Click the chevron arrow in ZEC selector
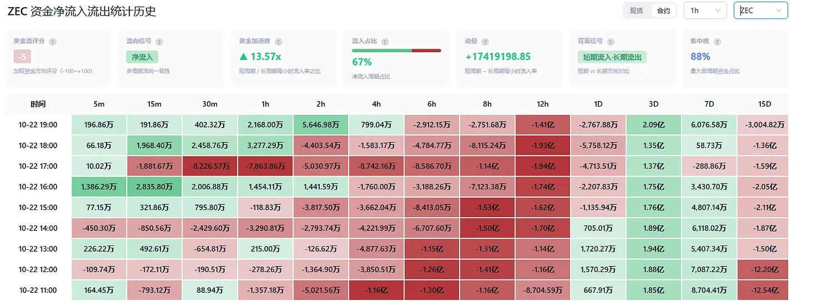 click(x=779, y=11)
